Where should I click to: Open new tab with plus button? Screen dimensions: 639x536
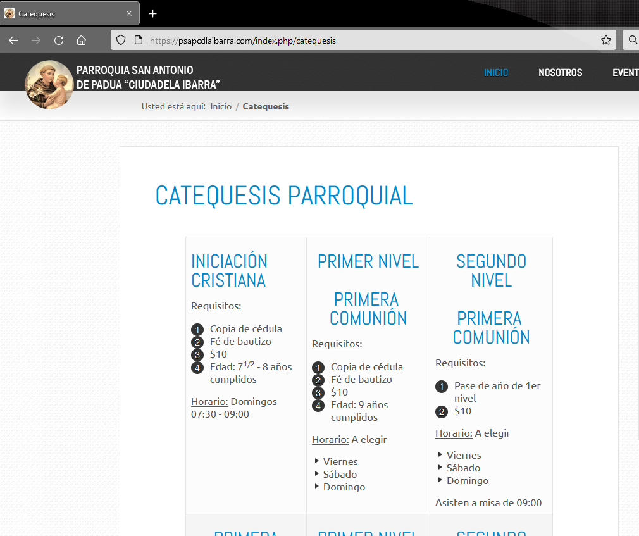point(152,13)
